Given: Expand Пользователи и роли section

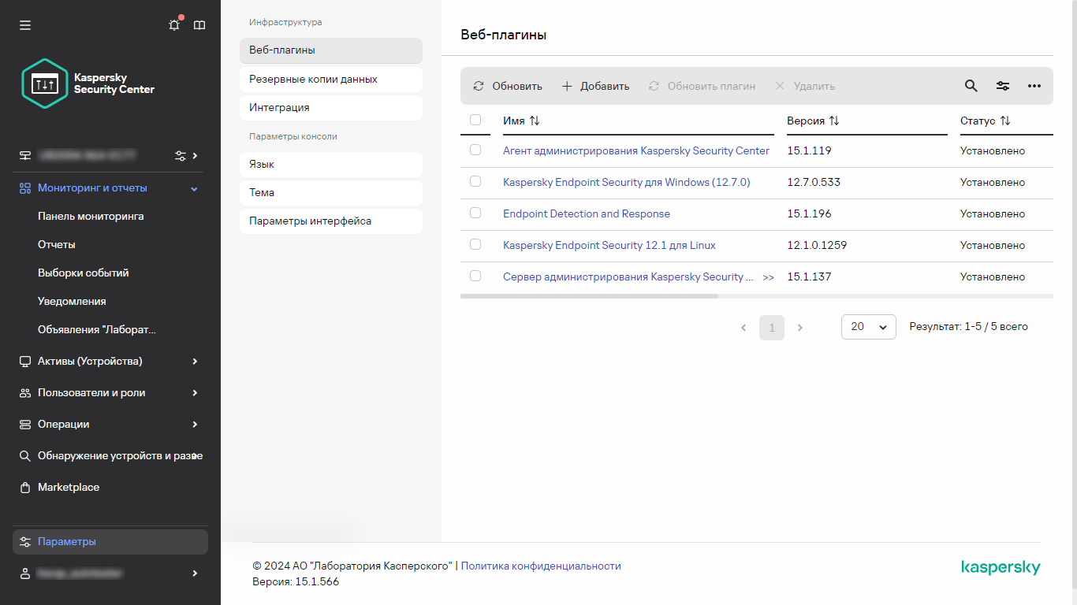Looking at the screenshot, I should tap(195, 392).
